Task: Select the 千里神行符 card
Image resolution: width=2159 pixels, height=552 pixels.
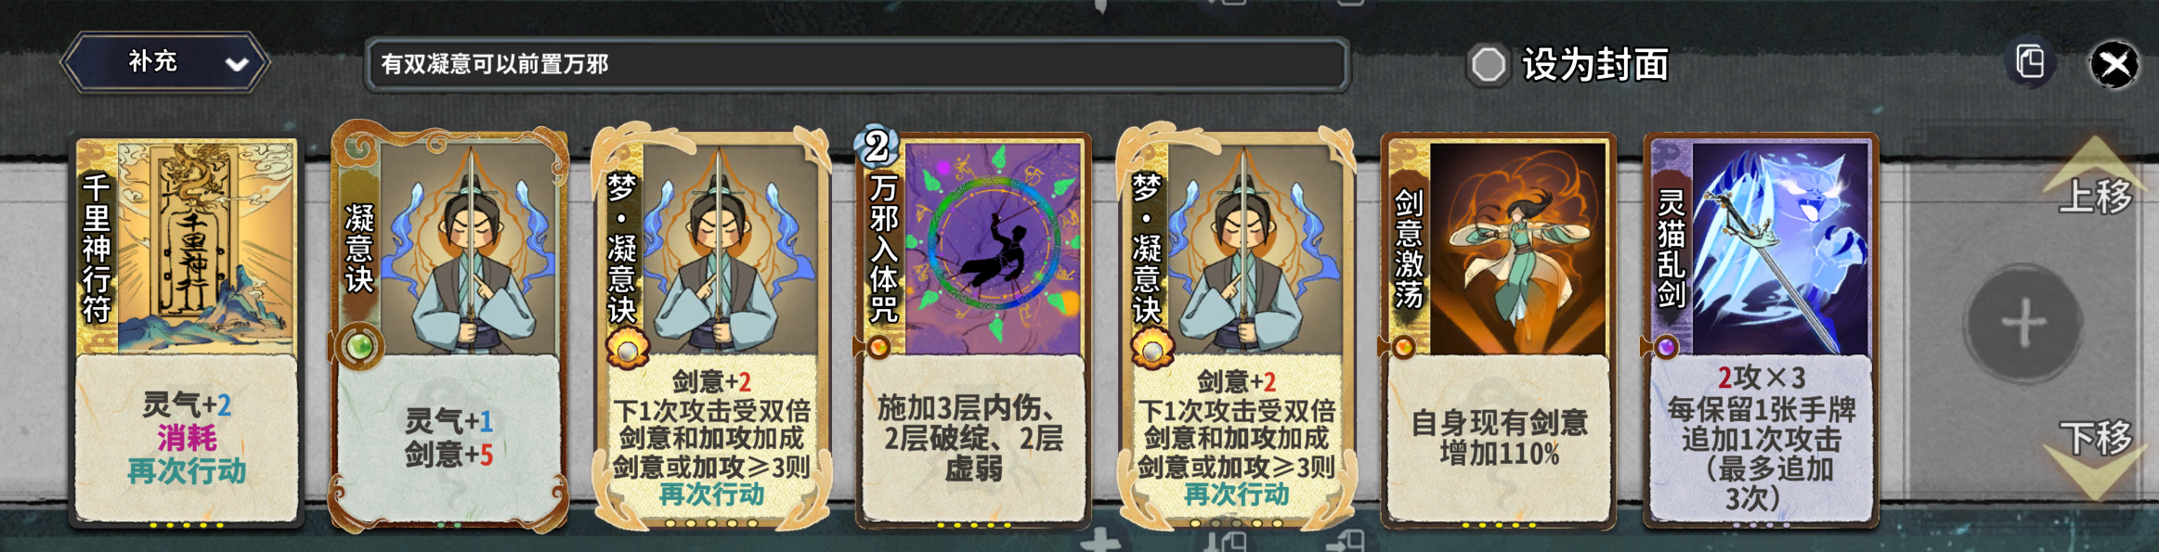Action: 187,331
